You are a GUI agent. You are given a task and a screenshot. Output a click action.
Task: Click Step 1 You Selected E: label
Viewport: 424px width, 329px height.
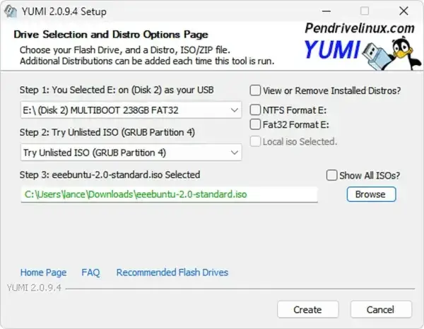pos(117,90)
